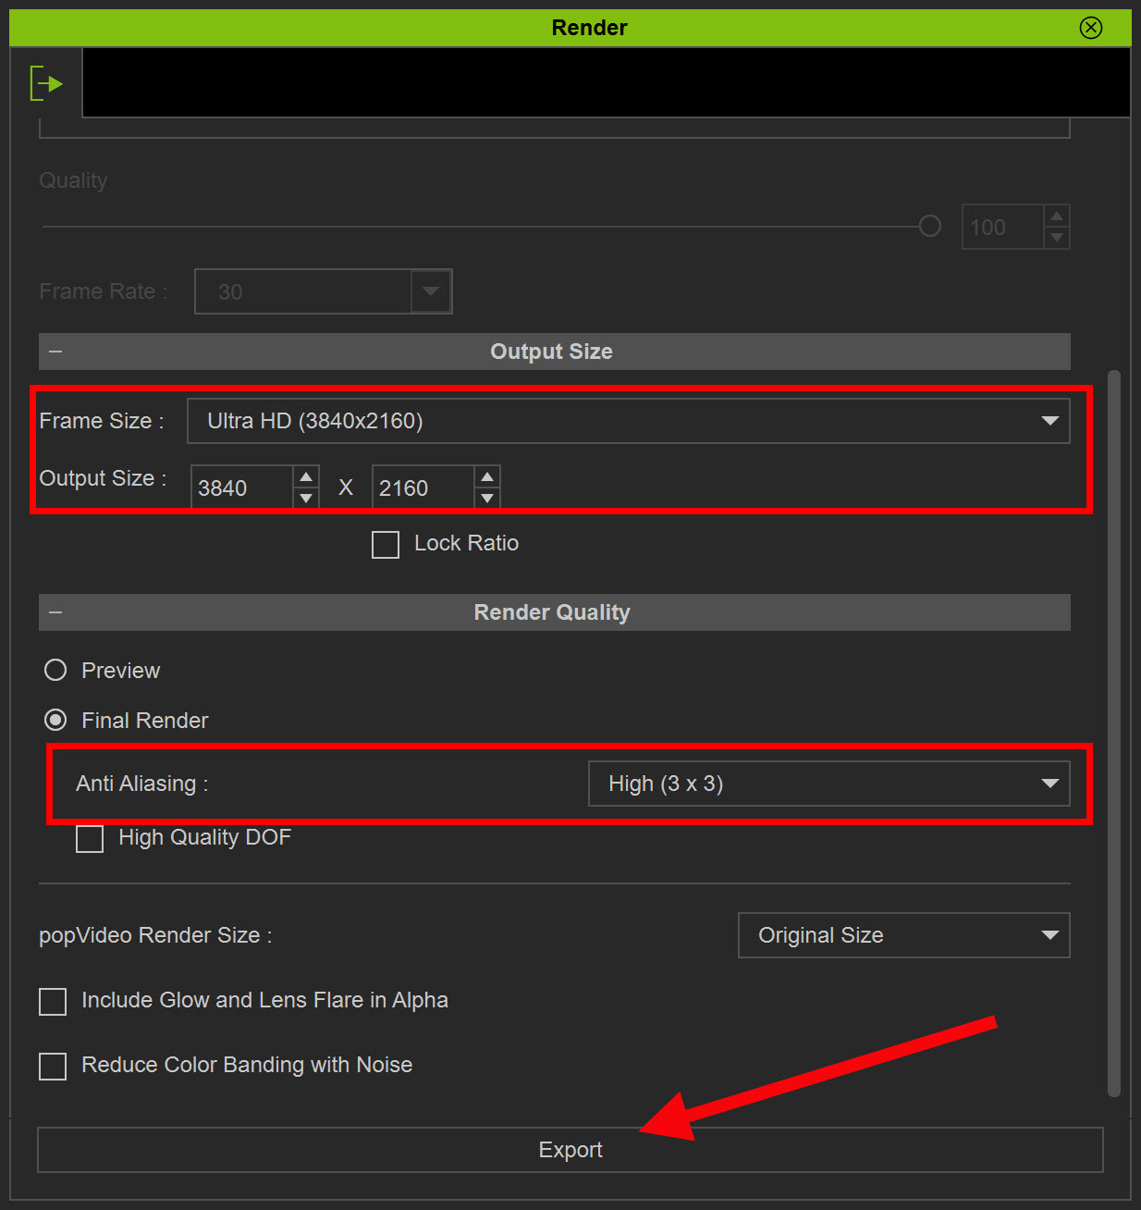The height and width of the screenshot is (1210, 1141).
Task: Close the Render dialog
Action: (x=1091, y=28)
